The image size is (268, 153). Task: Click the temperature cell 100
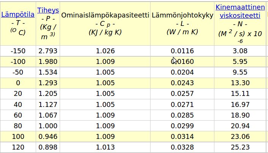(x=18, y=136)
